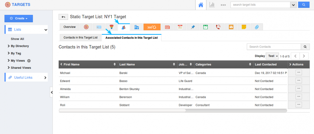
Task: Click the Targets logo icon
Action: [x=8, y=5]
